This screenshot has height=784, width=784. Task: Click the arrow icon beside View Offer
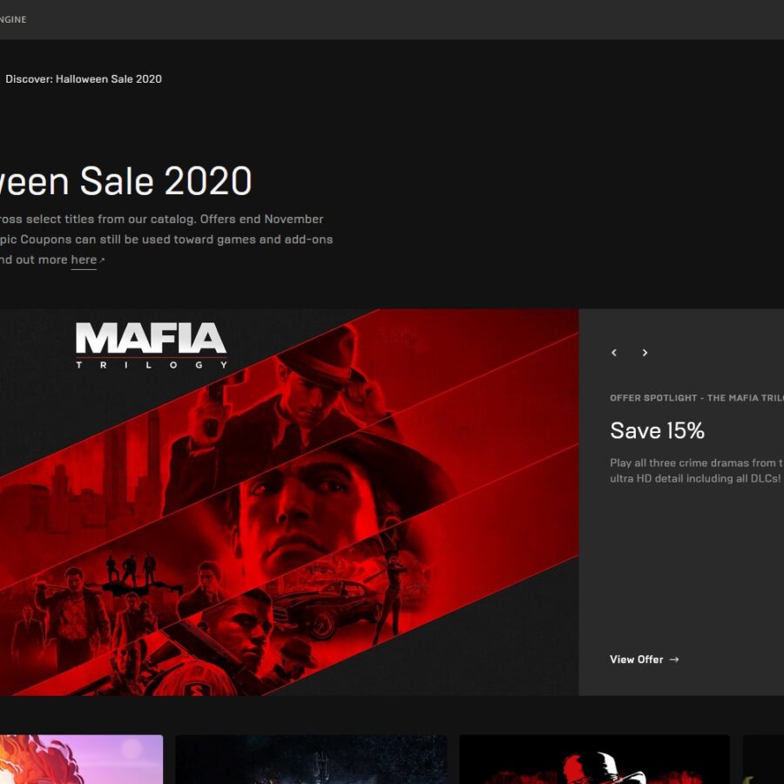[x=674, y=659]
